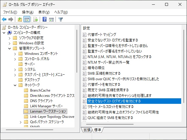Select the 標準 tab
187x140 pixels.
(98, 130)
